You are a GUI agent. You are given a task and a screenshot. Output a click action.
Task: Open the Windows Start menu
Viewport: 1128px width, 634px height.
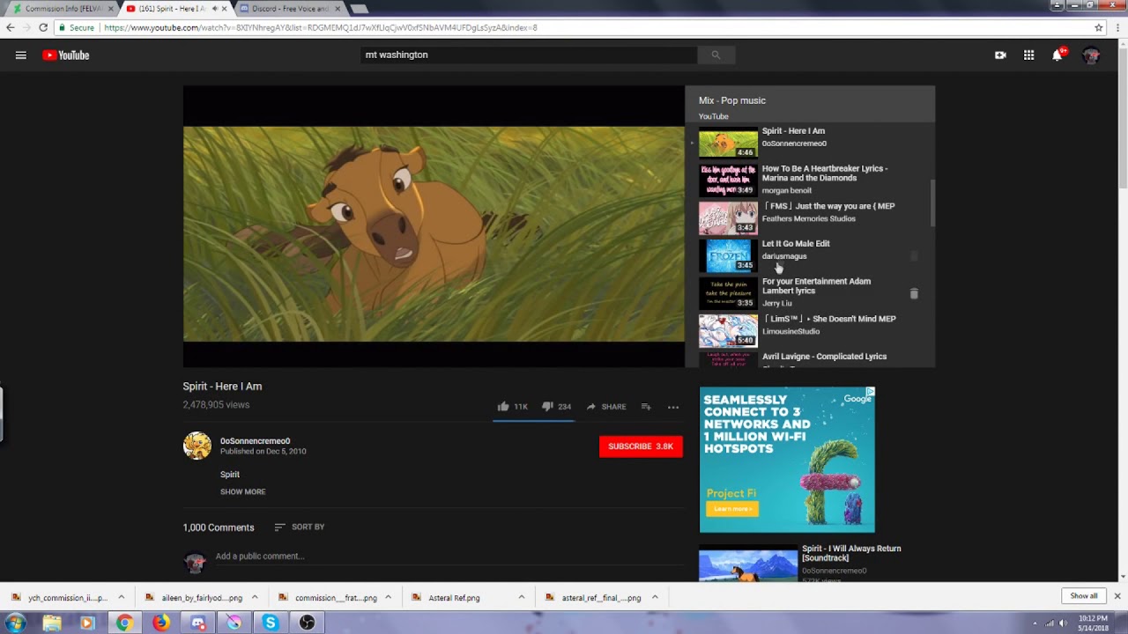15,623
